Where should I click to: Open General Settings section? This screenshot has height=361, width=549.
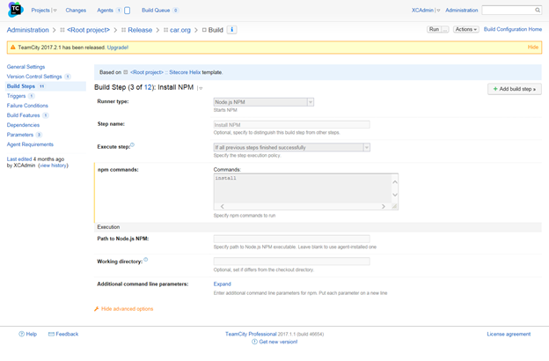26,67
